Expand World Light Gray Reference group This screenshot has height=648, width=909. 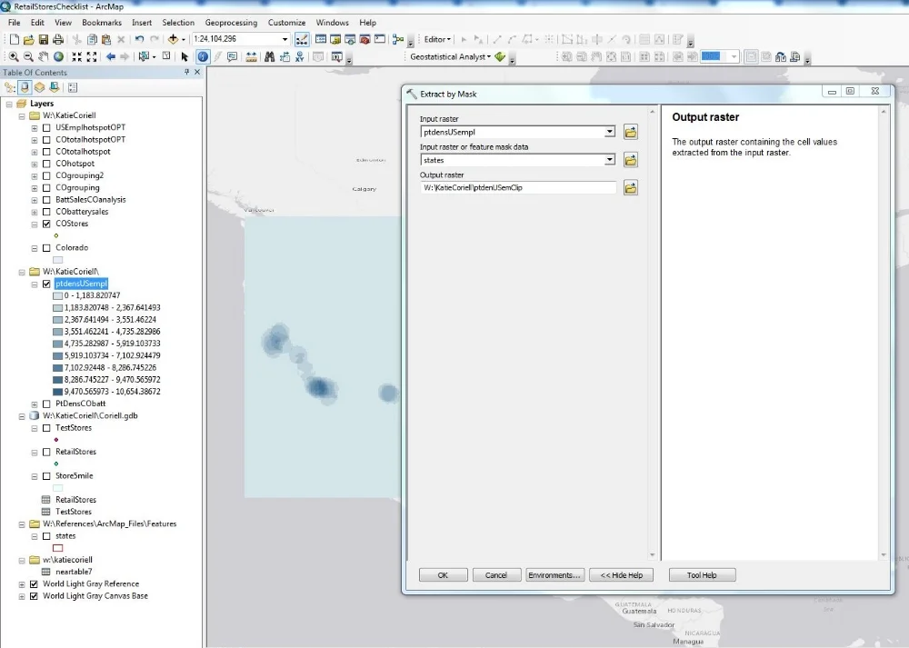coord(22,584)
